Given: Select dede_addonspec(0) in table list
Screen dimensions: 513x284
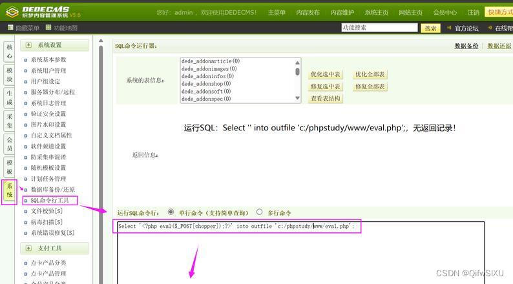Looking at the screenshot, I should (x=206, y=99).
